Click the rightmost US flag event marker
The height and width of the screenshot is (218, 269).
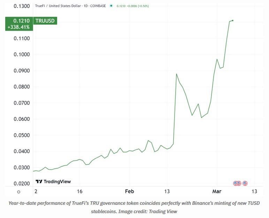[245, 183]
